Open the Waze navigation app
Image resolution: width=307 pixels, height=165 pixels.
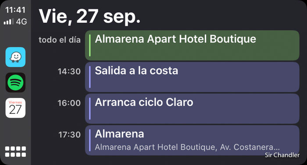pos(15,57)
